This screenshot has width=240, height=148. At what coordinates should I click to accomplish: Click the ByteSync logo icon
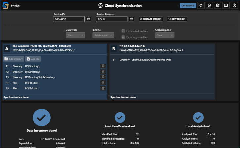[6, 6]
